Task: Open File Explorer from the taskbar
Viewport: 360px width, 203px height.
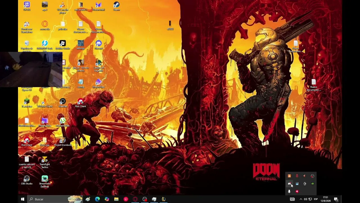Action: click(x=116, y=199)
